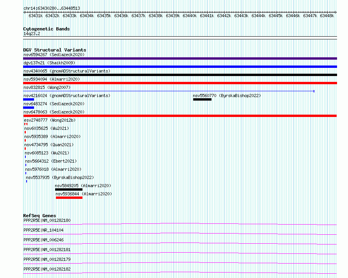
Task: Click the RefSeq Genes track title
Action: click(x=39, y=216)
